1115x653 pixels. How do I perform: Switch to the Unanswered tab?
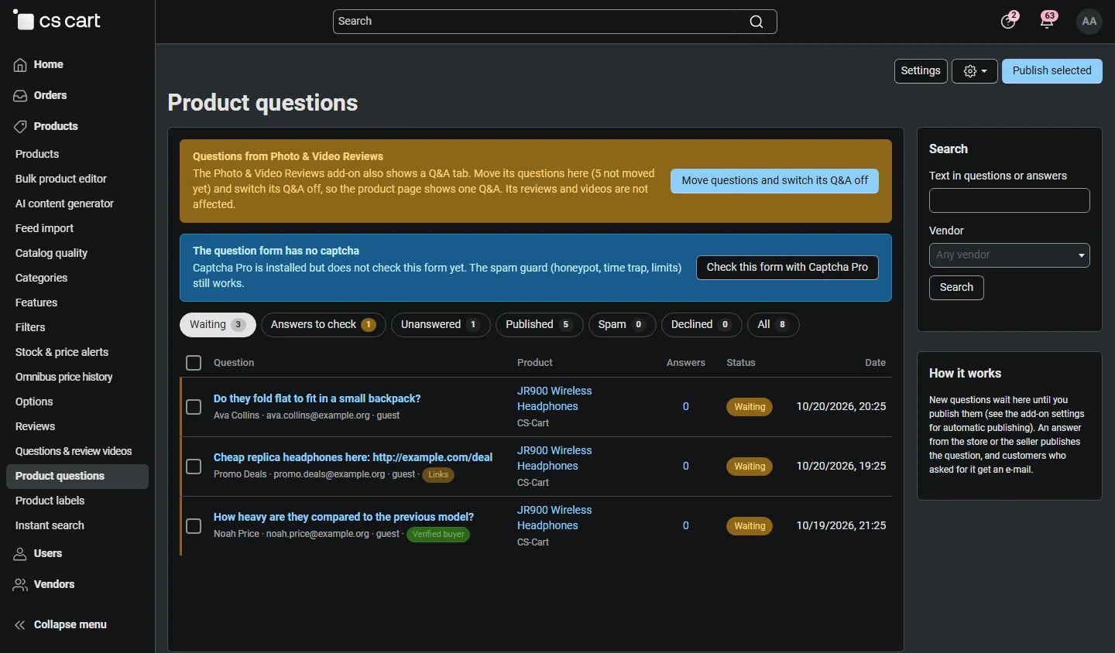coord(441,325)
